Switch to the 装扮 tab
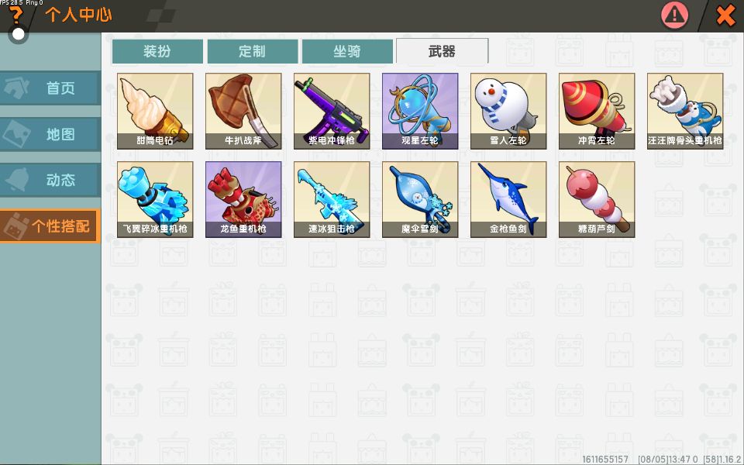Image resolution: width=744 pixels, height=465 pixels. (x=157, y=51)
